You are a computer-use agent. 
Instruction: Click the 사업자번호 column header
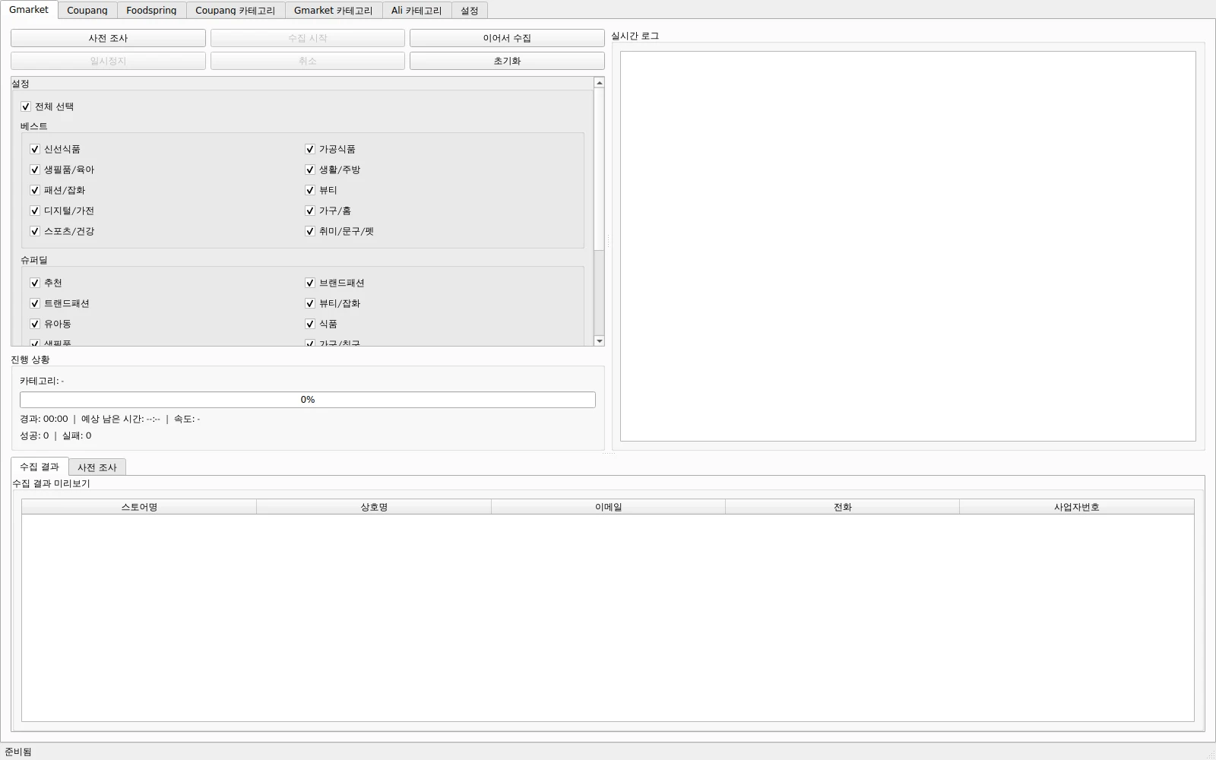pyautogui.click(x=1077, y=507)
